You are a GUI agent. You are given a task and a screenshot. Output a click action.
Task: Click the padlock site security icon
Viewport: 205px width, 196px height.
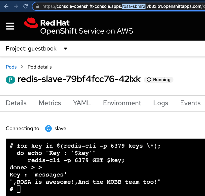tap(38, 6)
